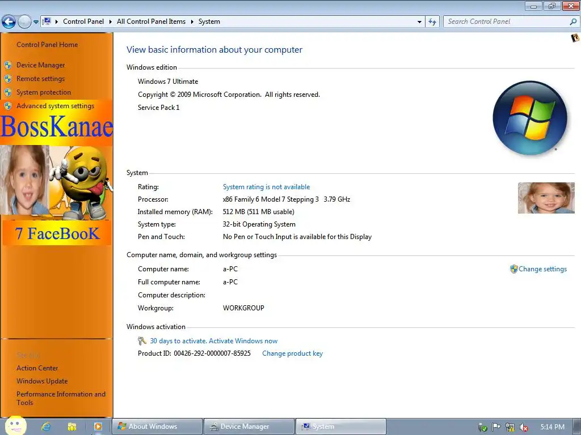This screenshot has height=435, width=581.
Task: Click Product ID 00426-292-0000007-85925 text
Action: tap(194, 353)
